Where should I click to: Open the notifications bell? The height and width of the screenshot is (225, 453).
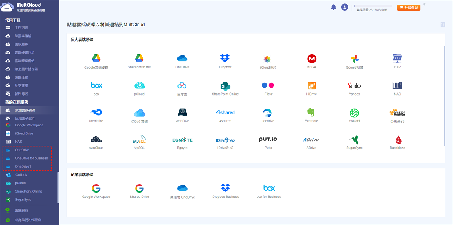334,7
